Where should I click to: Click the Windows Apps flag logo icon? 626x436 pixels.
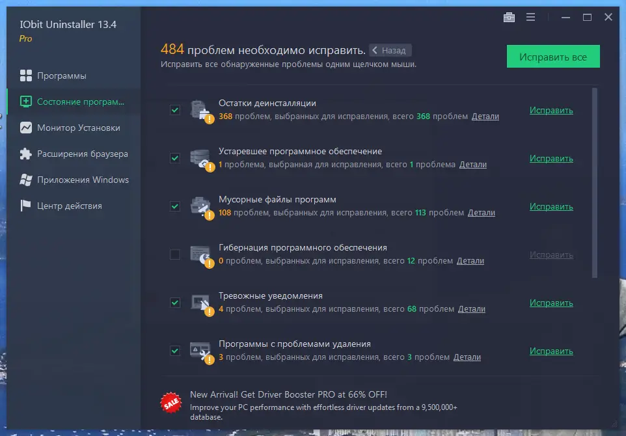tap(26, 180)
